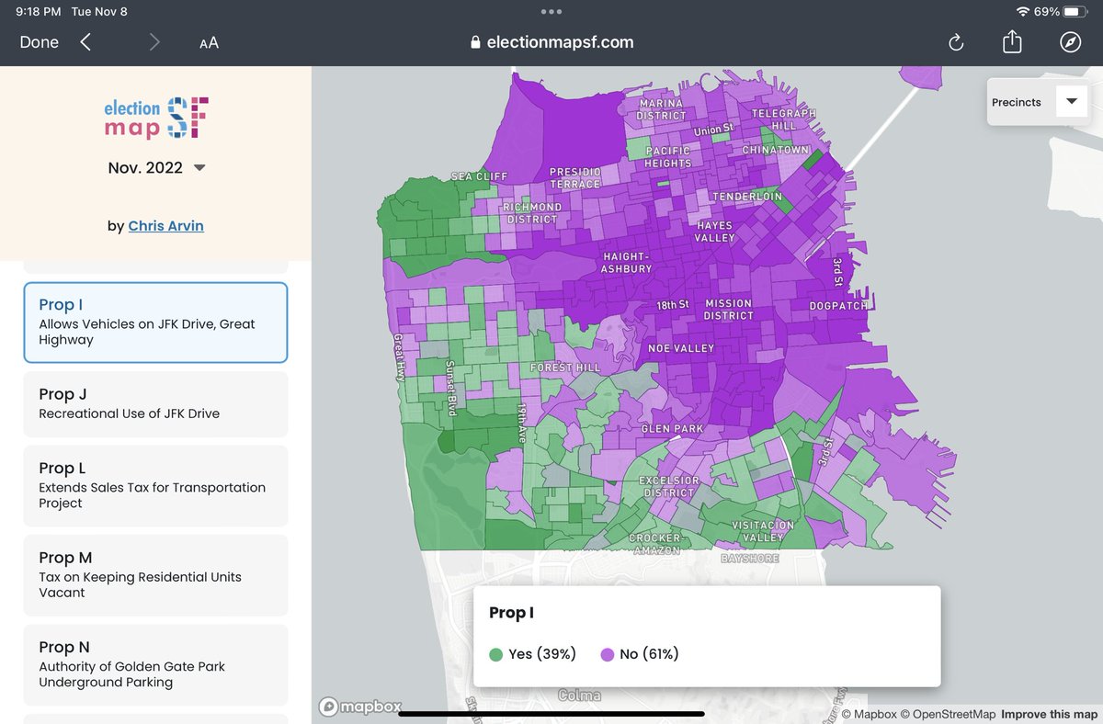Click the Noe Valley map label
1103x724 pixels.
679,349
